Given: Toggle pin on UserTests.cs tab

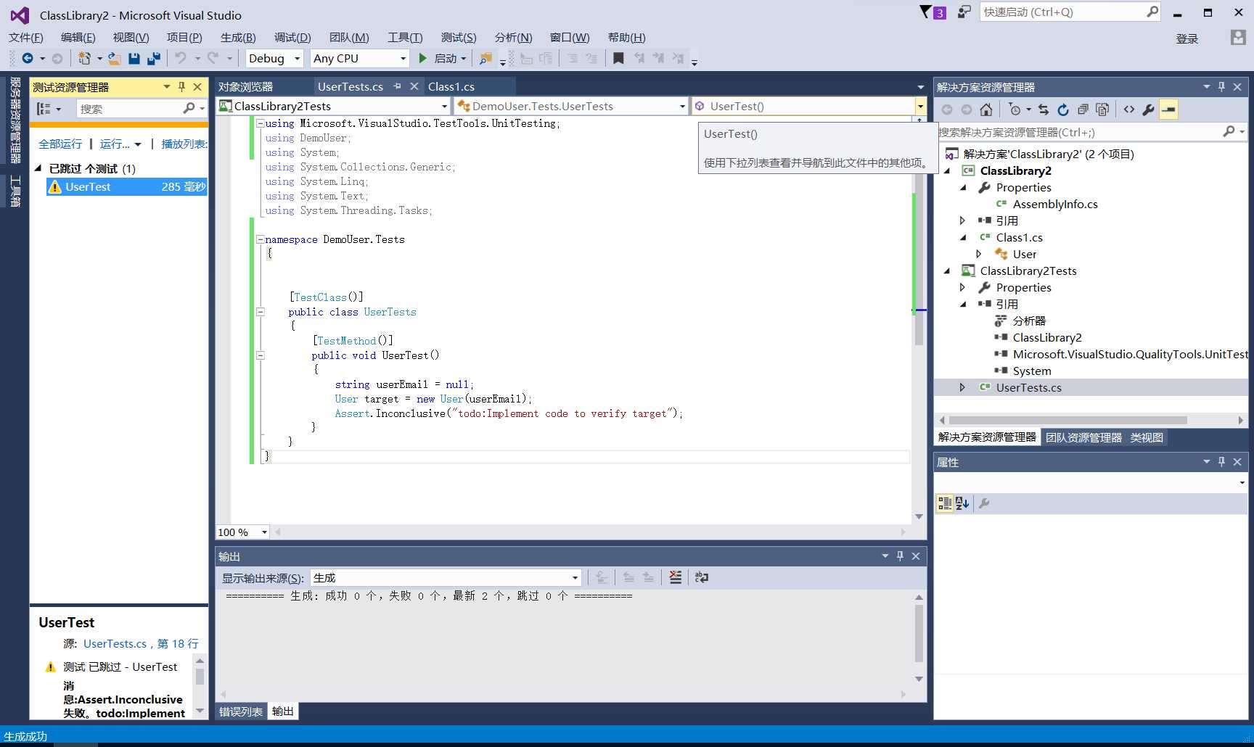Looking at the screenshot, I should click(x=397, y=86).
